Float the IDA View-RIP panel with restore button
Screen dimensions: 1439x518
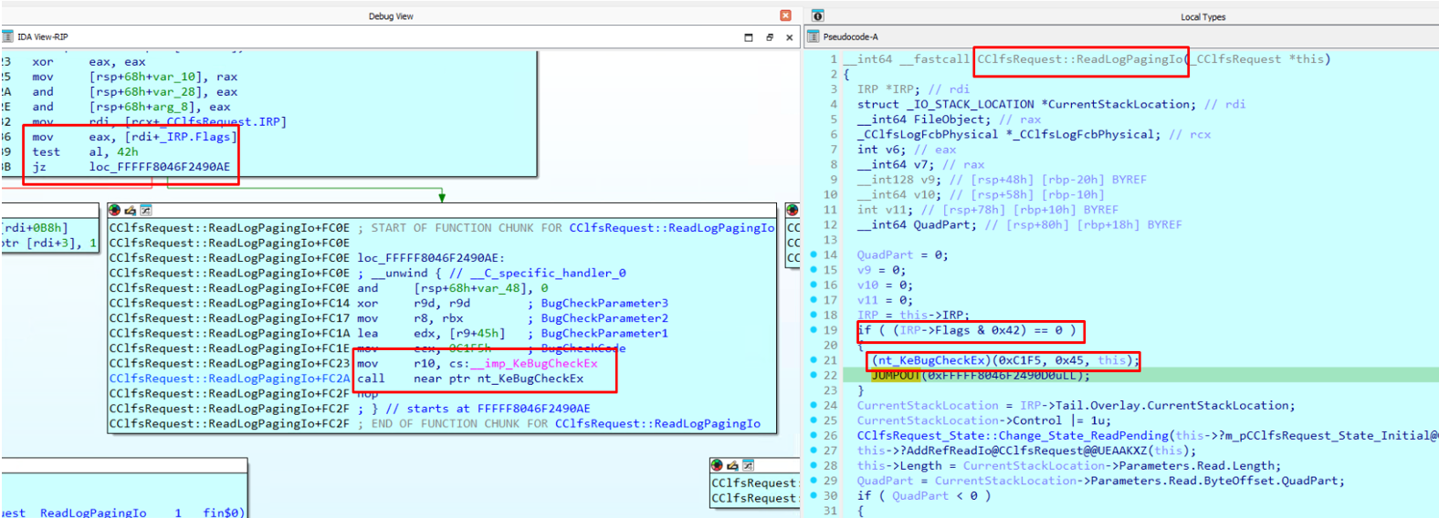point(770,37)
